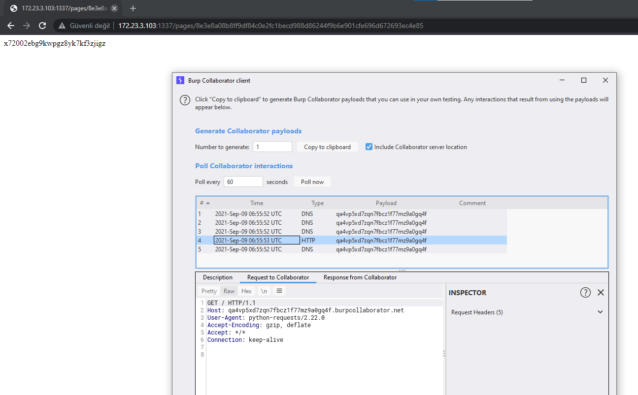Close the Inspector panel

click(601, 292)
